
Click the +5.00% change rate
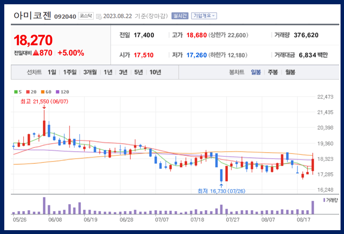[71, 53]
